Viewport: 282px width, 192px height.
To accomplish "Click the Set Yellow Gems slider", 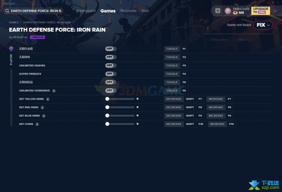I will 121,99.
